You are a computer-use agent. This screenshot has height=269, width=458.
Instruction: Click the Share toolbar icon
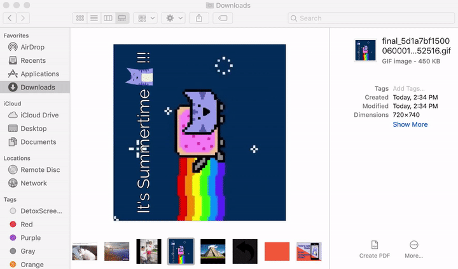pos(198,18)
